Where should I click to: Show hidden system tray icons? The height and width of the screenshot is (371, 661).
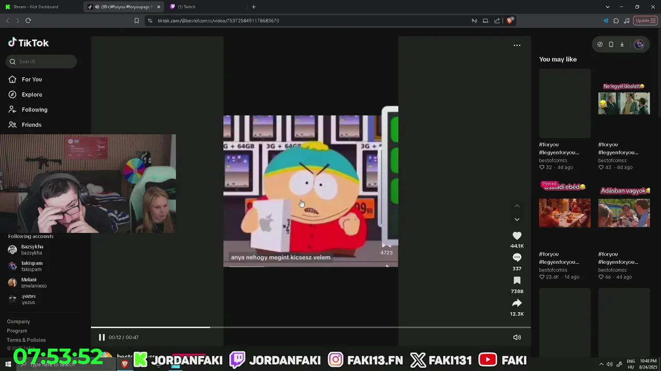click(x=601, y=364)
